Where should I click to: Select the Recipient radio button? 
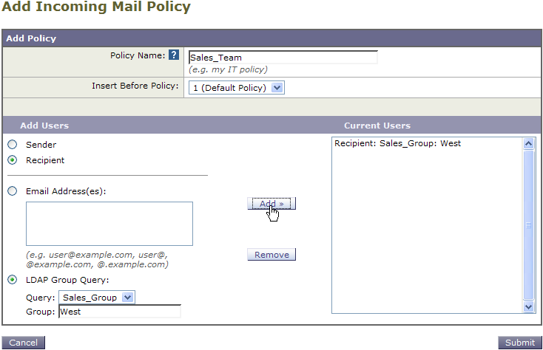click(13, 160)
